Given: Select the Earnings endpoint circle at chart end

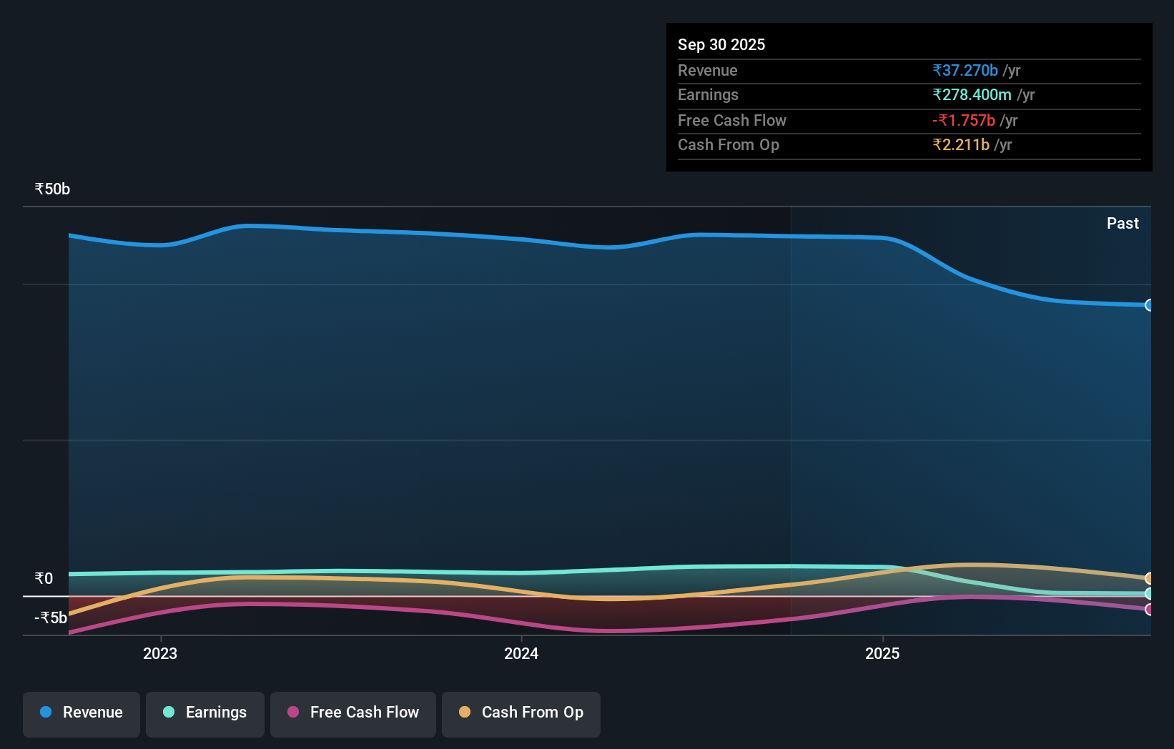Looking at the screenshot, I should coord(1149,594).
